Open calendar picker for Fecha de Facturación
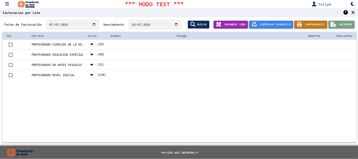The image size is (358, 159). tap(94, 25)
